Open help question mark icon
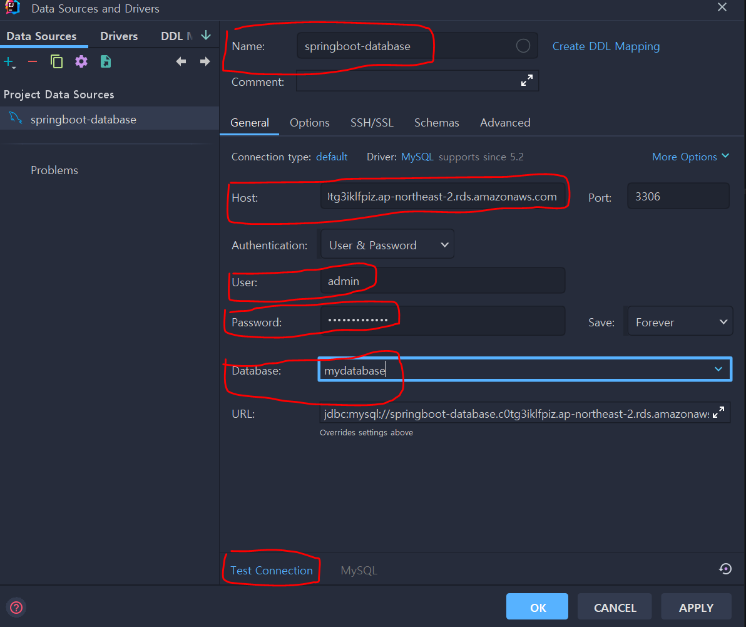Viewport: 746px width, 627px height. tap(16, 608)
